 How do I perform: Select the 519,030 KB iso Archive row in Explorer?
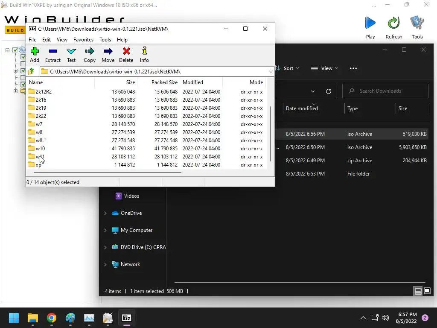point(352,134)
